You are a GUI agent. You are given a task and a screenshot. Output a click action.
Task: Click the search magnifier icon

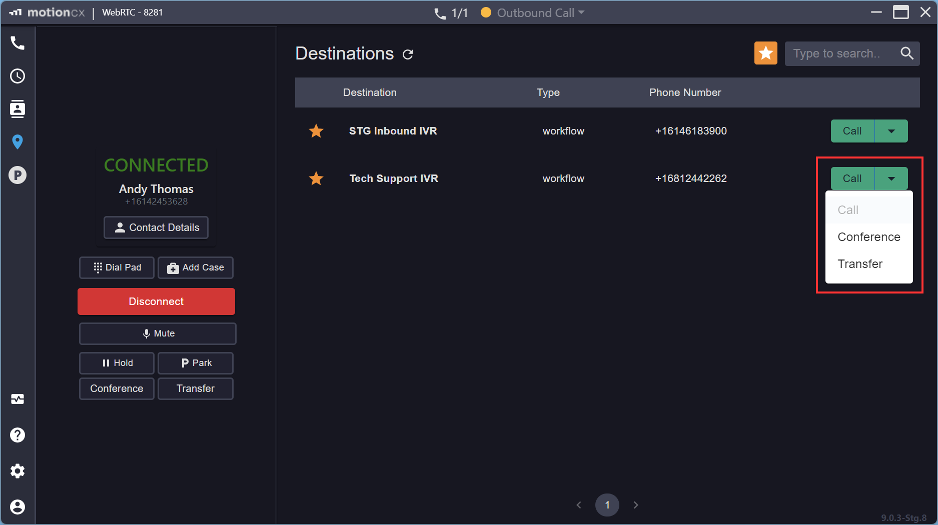click(907, 53)
